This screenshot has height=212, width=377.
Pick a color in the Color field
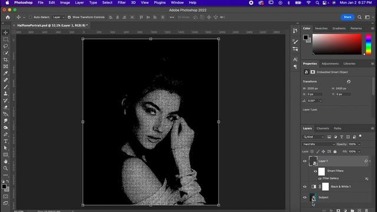pyautogui.click(x=337, y=44)
